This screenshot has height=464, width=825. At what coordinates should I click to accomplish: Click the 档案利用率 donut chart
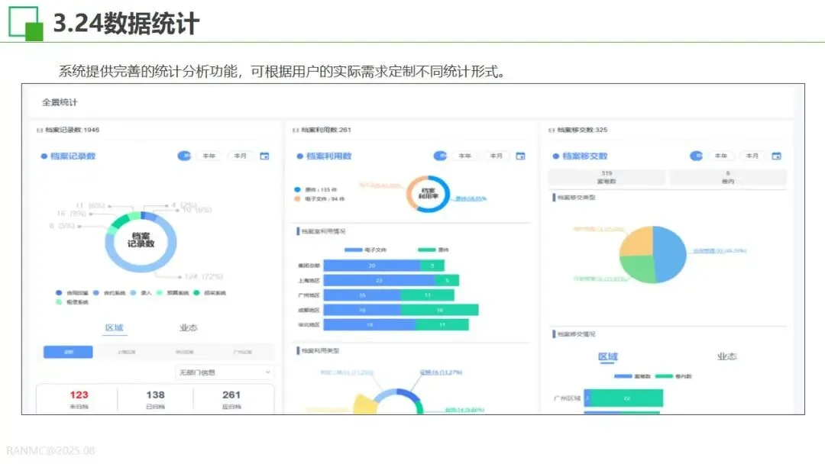pos(429,194)
